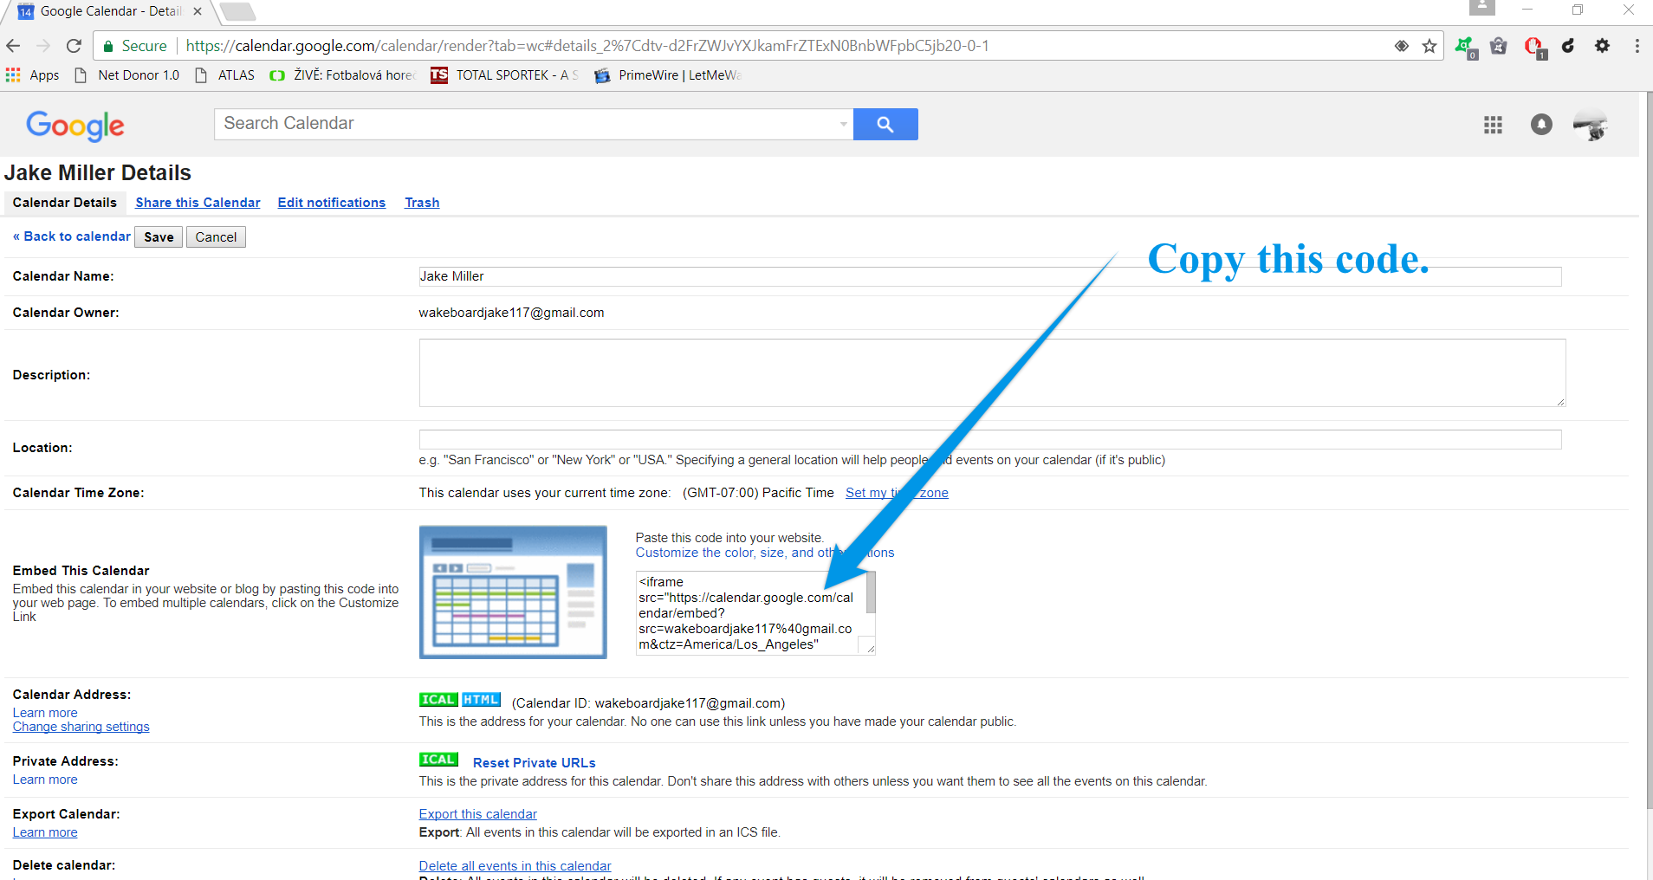Click the Cancel button

point(216,237)
